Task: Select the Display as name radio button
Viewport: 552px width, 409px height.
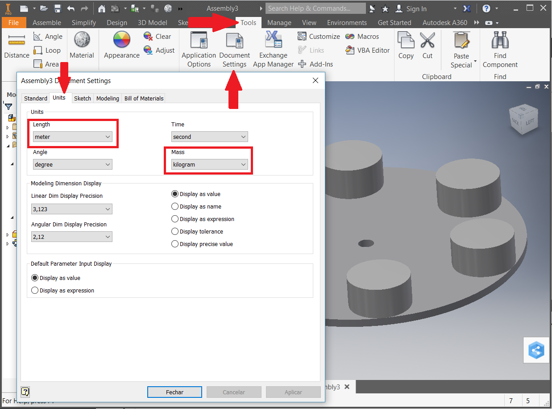Action: pyautogui.click(x=175, y=207)
